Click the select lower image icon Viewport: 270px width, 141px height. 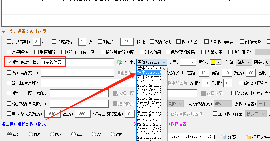pos(203,93)
